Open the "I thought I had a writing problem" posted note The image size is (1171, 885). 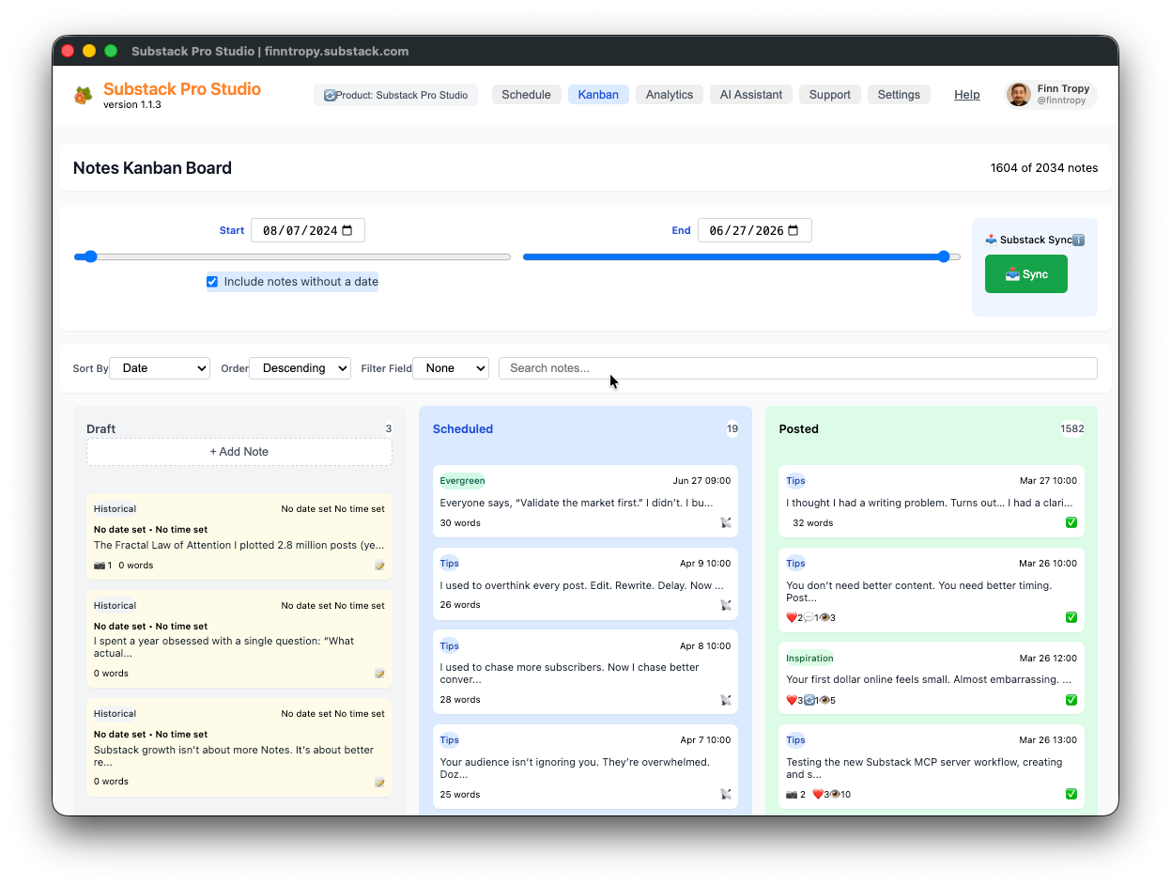(x=932, y=502)
